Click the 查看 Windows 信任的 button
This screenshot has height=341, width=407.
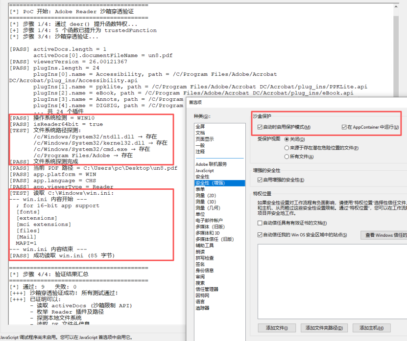click(384, 235)
